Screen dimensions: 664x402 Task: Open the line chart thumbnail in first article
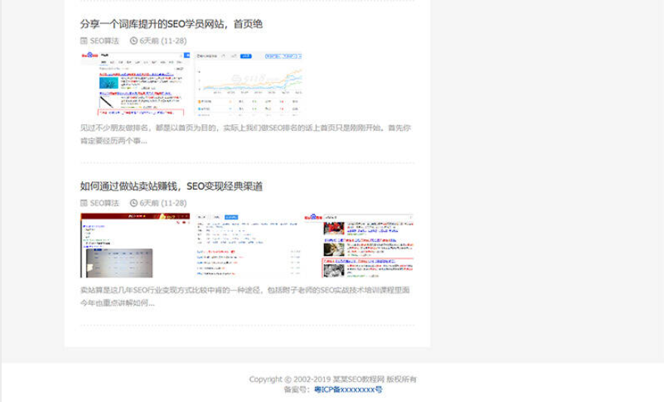coord(249,84)
